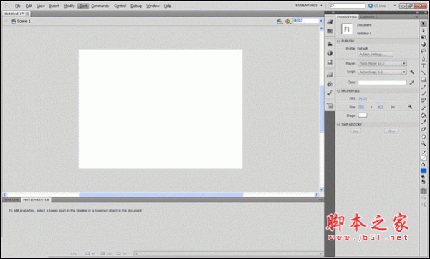Click the wrench next to Script dropdown
Viewport: 430px width, 259px height.
(411, 72)
